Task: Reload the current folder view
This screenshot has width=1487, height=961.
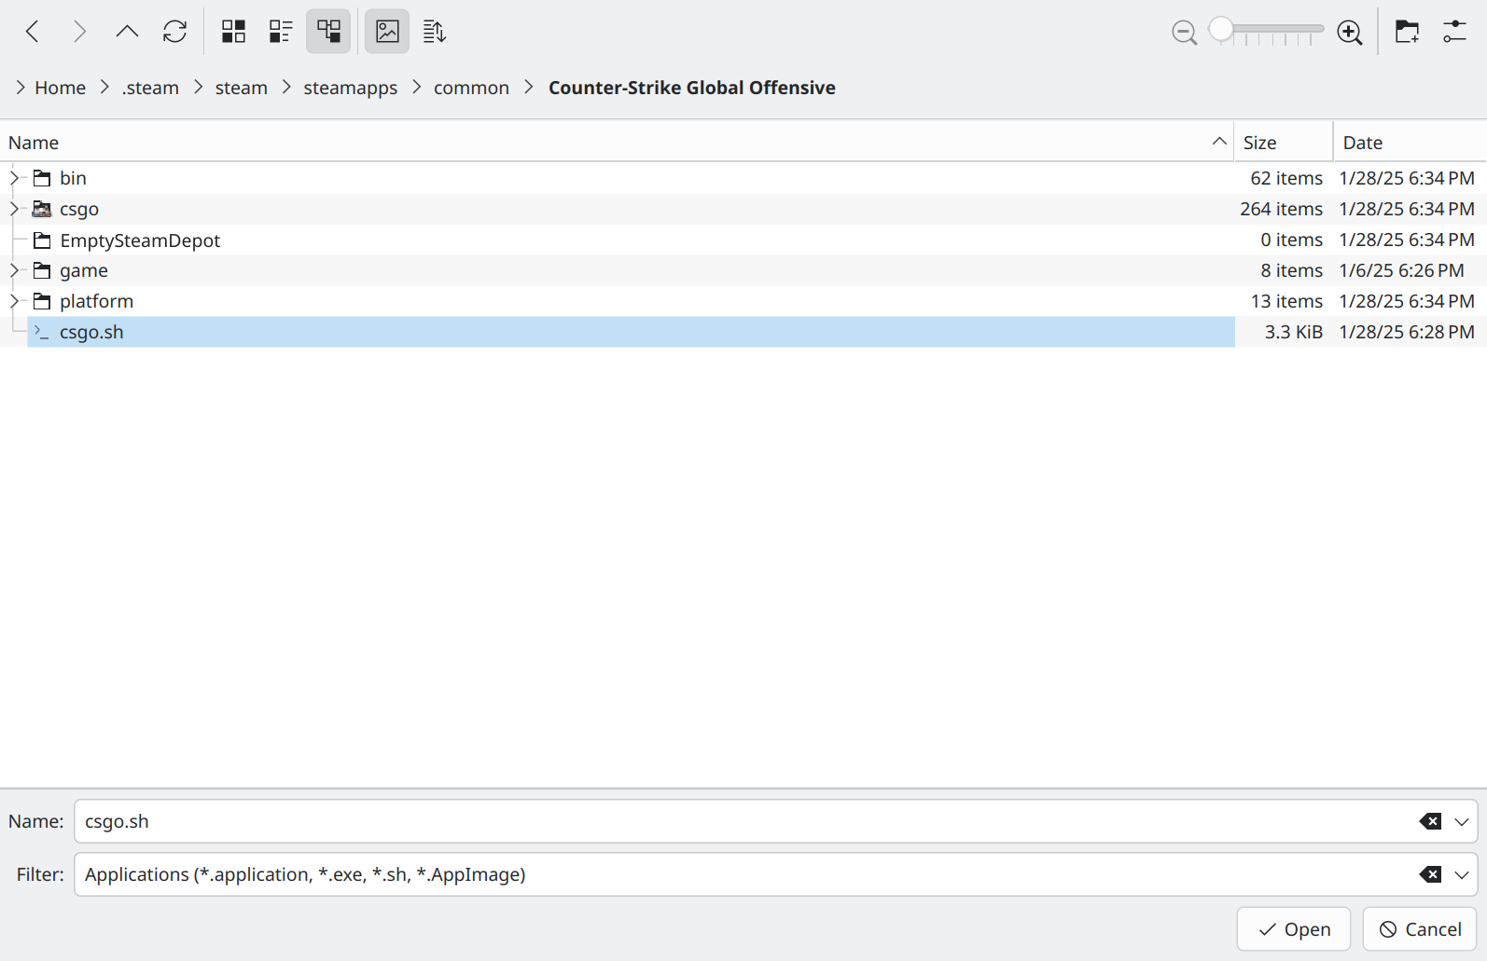Action: pos(174,32)
